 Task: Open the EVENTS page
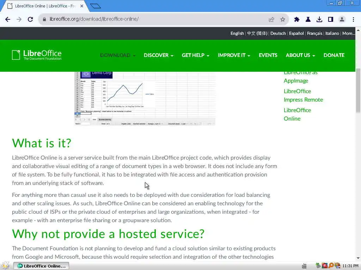click(x=268, y=55)
